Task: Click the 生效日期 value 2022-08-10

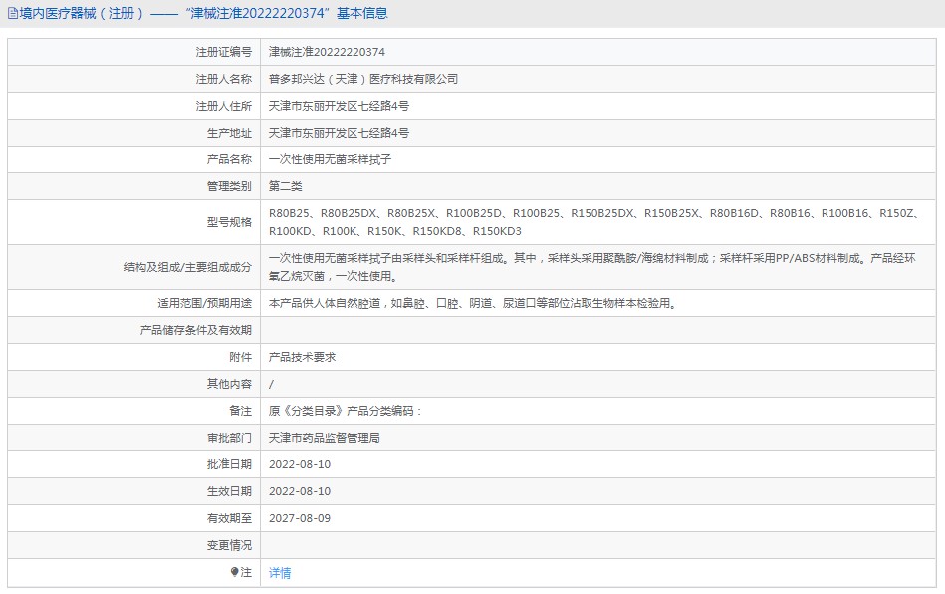Action: [x=300, y=491]
